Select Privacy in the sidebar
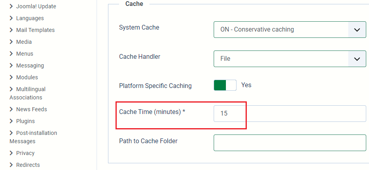 click(25, 153)
